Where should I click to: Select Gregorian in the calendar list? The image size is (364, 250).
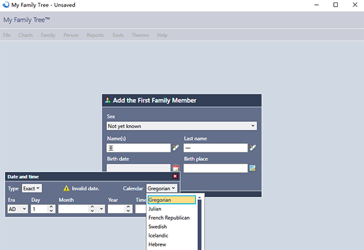(172, 200)
